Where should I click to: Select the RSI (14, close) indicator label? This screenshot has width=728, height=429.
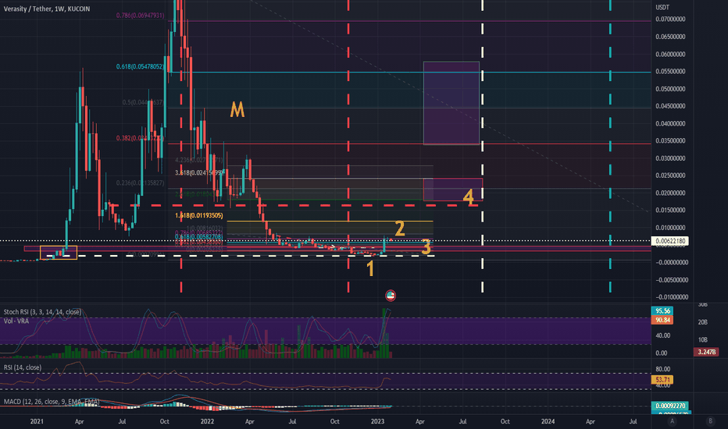(x=23, y=367)
